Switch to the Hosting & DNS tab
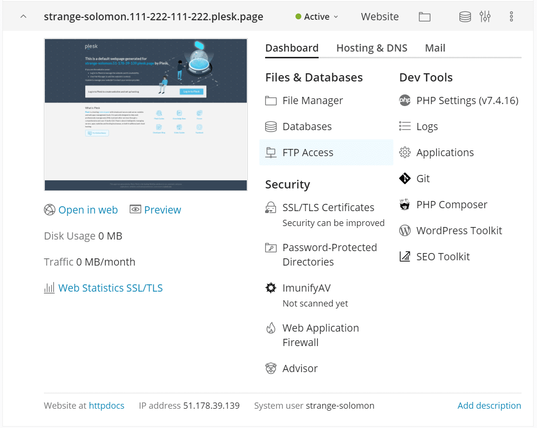The image size is (537, 428). 372,48
